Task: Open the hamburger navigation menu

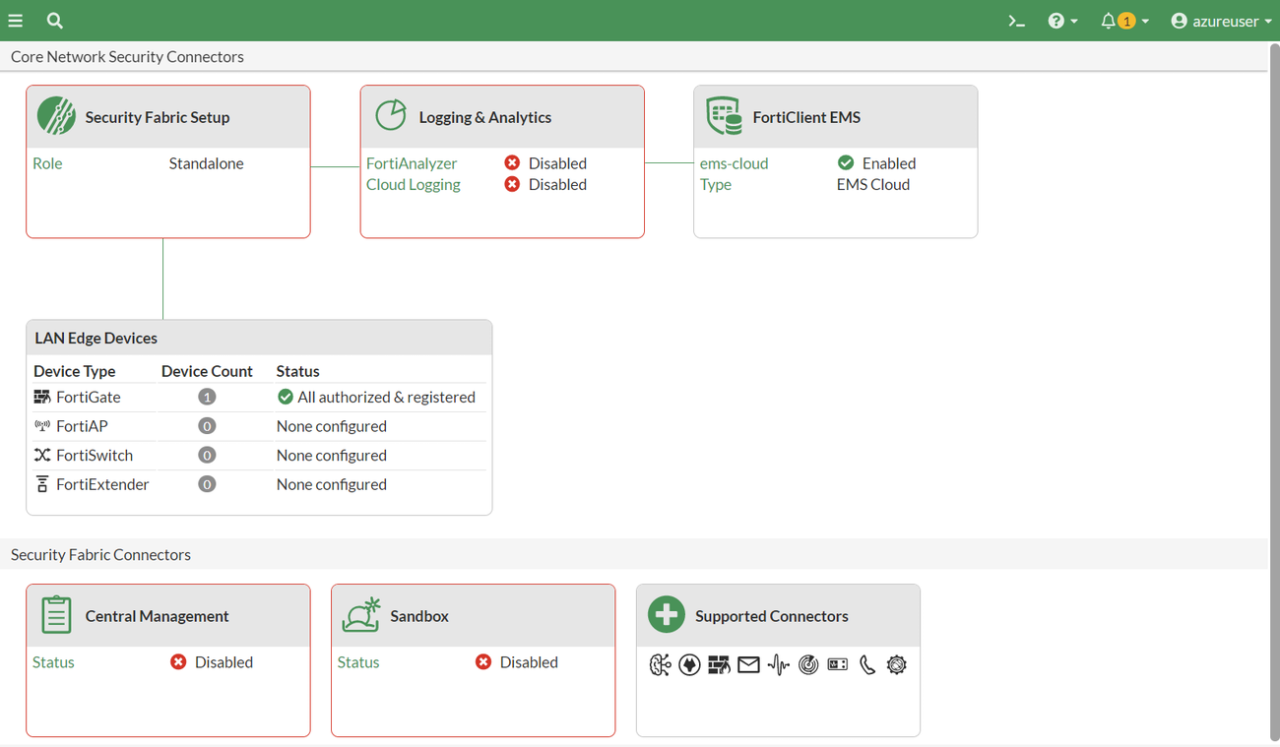Action: (15, 20)
